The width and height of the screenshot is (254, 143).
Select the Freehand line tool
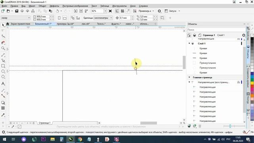3,55
